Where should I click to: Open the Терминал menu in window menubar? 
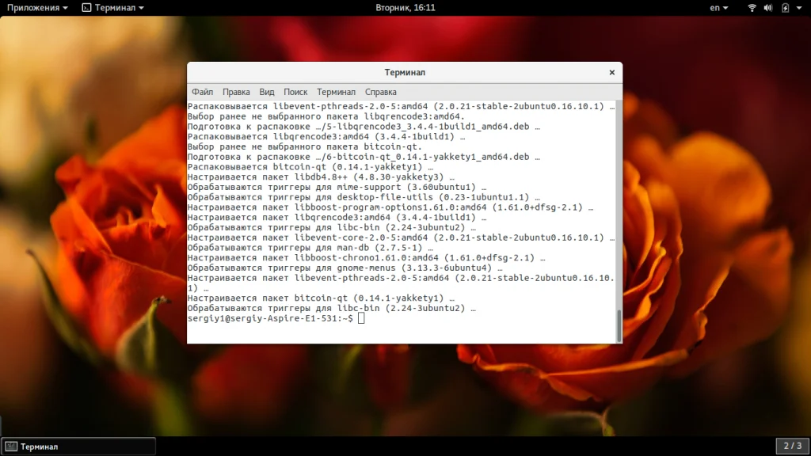(336, 92)
